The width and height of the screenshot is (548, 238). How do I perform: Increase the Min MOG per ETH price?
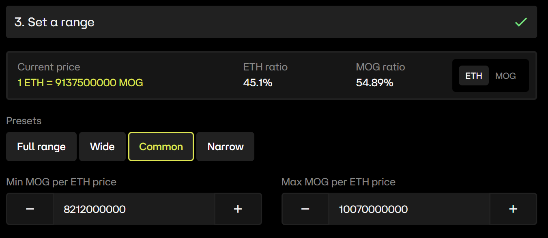click(x=238, y=209)
